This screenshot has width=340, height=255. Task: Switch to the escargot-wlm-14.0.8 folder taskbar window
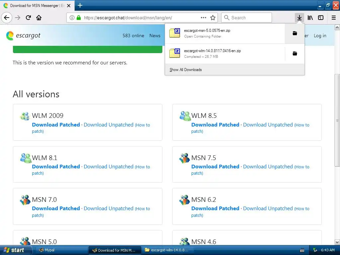click(167, 250)
